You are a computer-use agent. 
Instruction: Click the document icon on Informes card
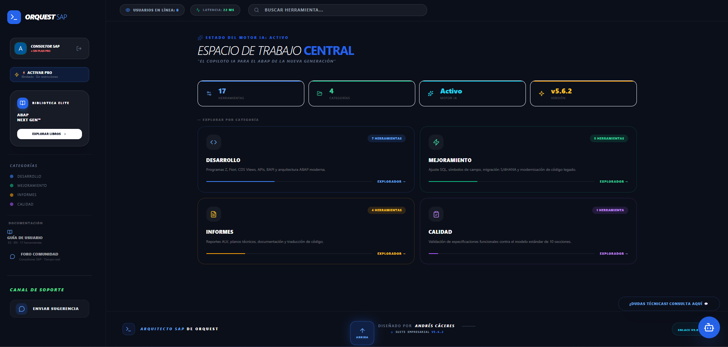214,214
